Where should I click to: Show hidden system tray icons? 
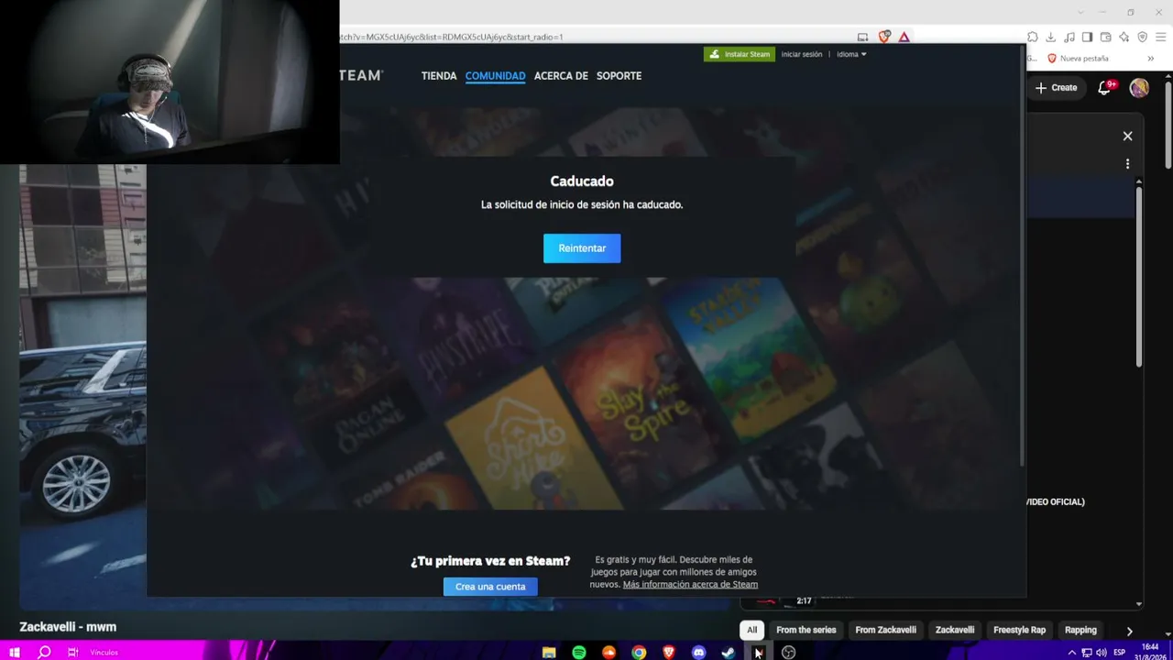click(1071, 653)
